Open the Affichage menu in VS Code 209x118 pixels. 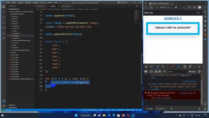tap(28, 3)
